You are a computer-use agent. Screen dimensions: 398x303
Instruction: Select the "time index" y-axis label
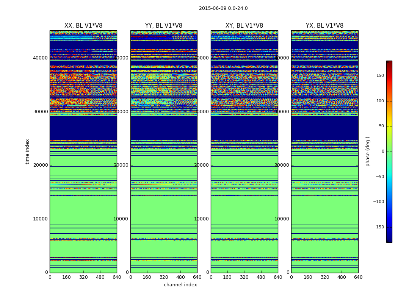coord(27,151)
